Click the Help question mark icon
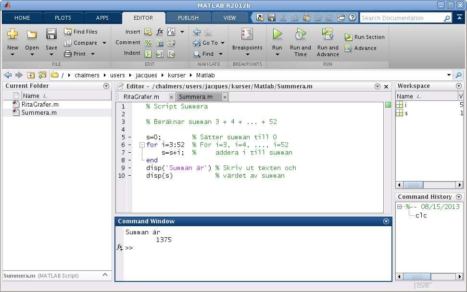This screenshot has height=292, width=467. tap(353, 17)
